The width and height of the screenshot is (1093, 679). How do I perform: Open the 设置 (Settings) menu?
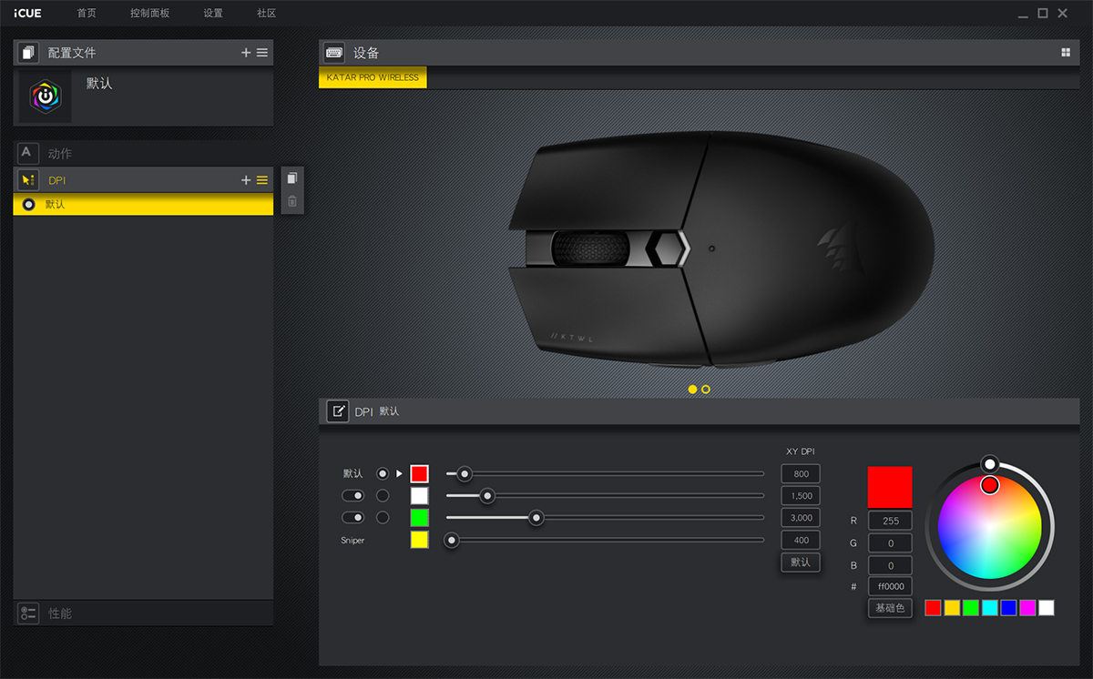point(213,14)
